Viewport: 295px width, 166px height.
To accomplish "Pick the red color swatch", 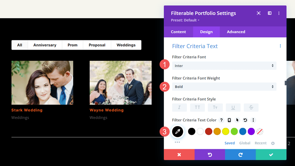I will 209,132.
